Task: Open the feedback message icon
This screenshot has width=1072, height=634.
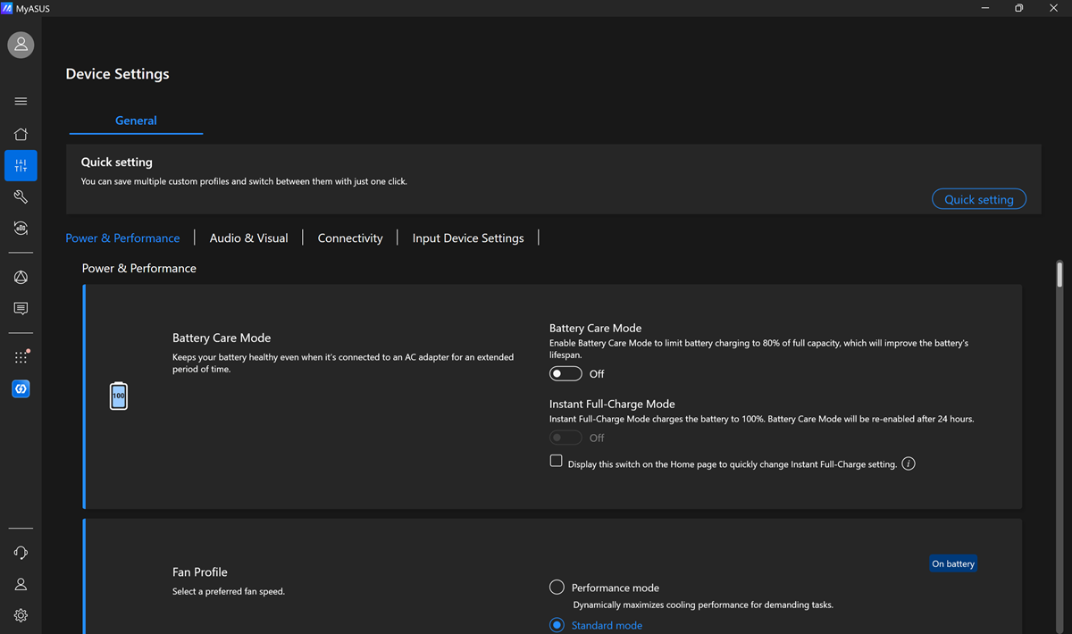Action: click(x=21, y=309)
